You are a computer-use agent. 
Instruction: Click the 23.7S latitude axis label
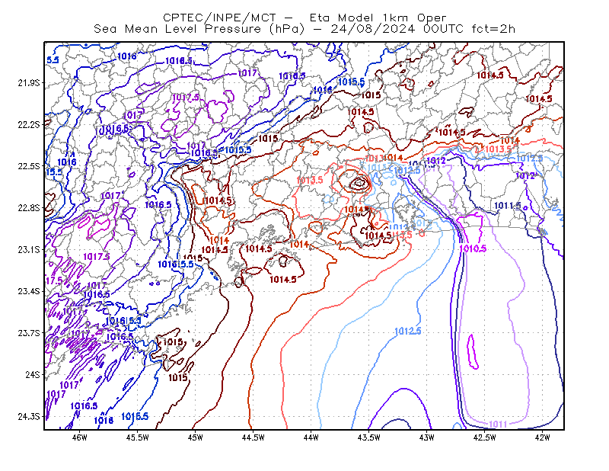click(x=28, y=333)
